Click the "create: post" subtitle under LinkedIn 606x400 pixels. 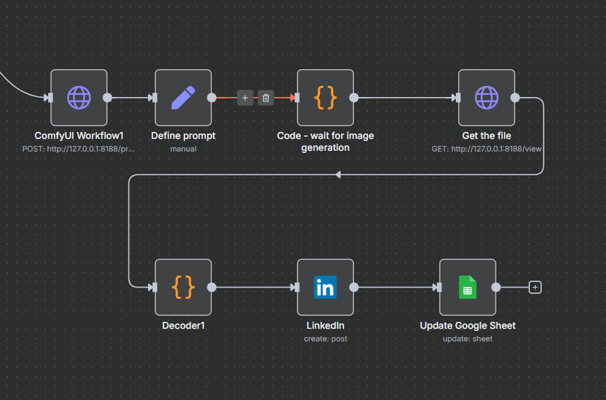coord(325,339)
